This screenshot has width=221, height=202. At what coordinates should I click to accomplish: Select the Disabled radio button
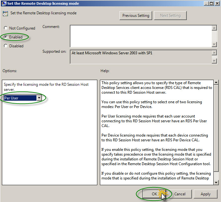coord(6,46)
